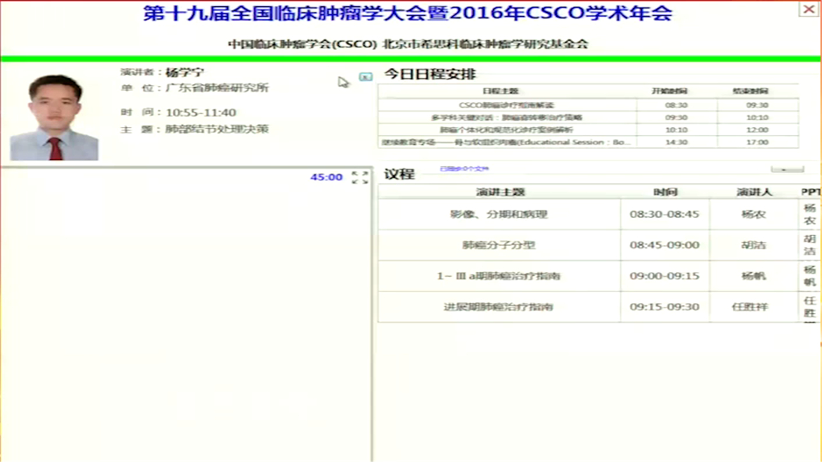Viewport: 822px width, 462px height.
Task: Click the fullscreen expand arrows icon
Action: (x=360, y=177)
